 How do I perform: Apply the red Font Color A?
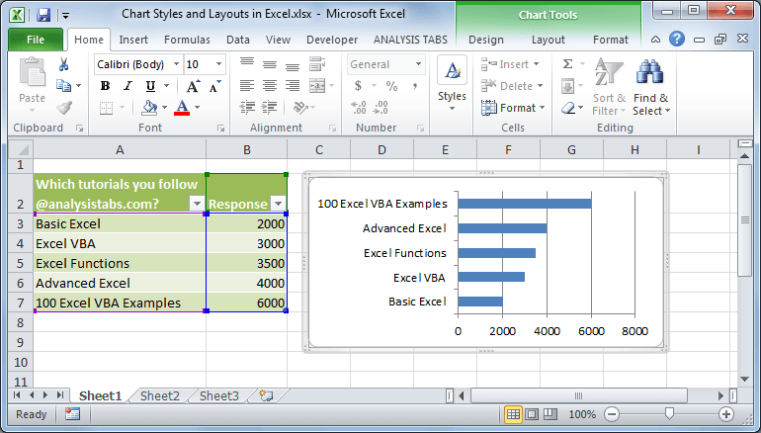[x=182, y=108]
